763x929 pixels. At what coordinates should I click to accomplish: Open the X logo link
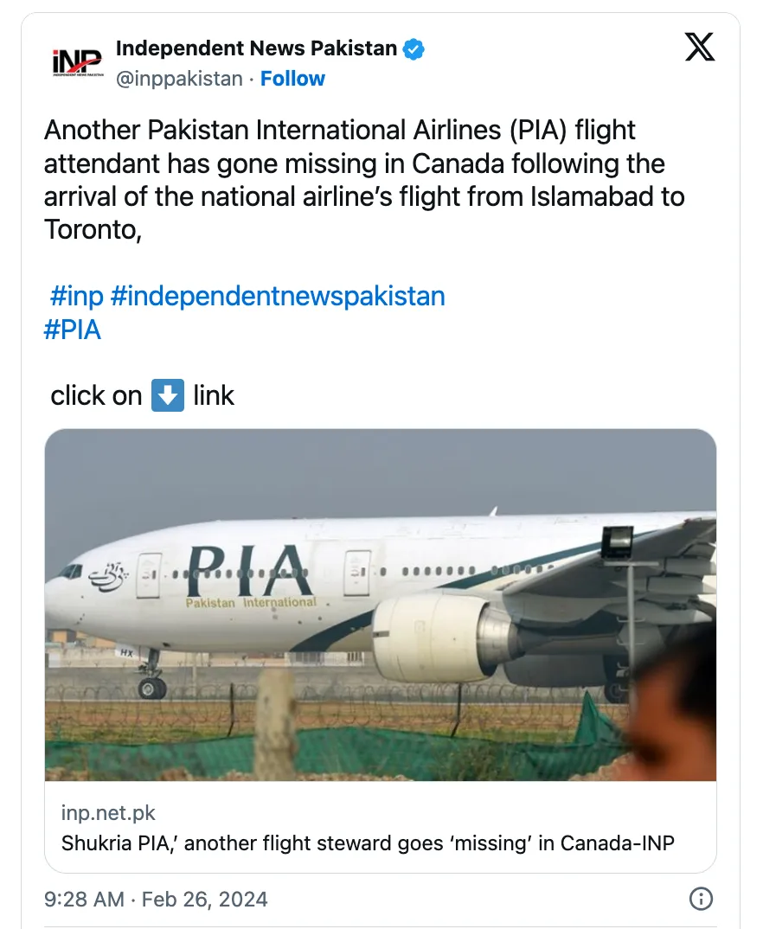pos(700,47)
